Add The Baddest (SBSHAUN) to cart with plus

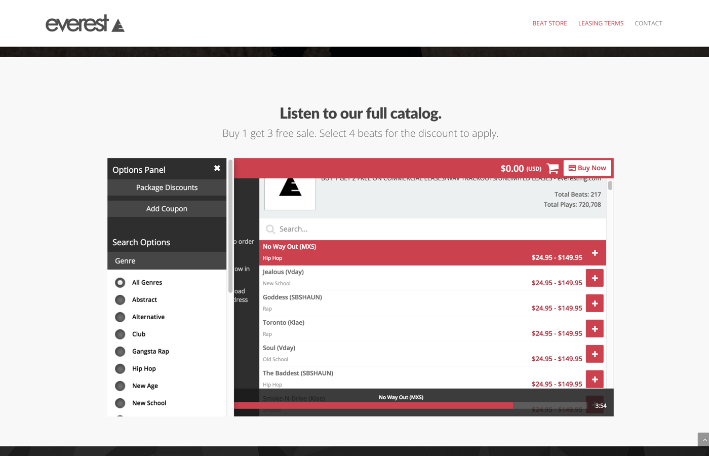coord(595,379)
